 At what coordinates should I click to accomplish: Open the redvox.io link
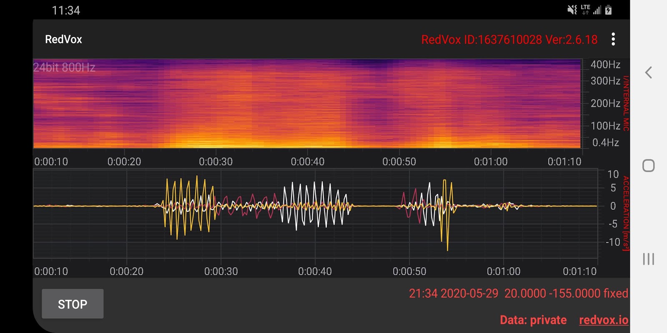tap(604, 320)
